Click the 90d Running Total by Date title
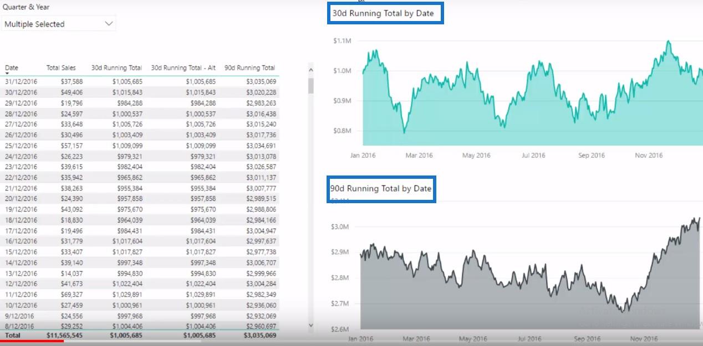Viewport: 703px width, 346px height. coord(381,188)
